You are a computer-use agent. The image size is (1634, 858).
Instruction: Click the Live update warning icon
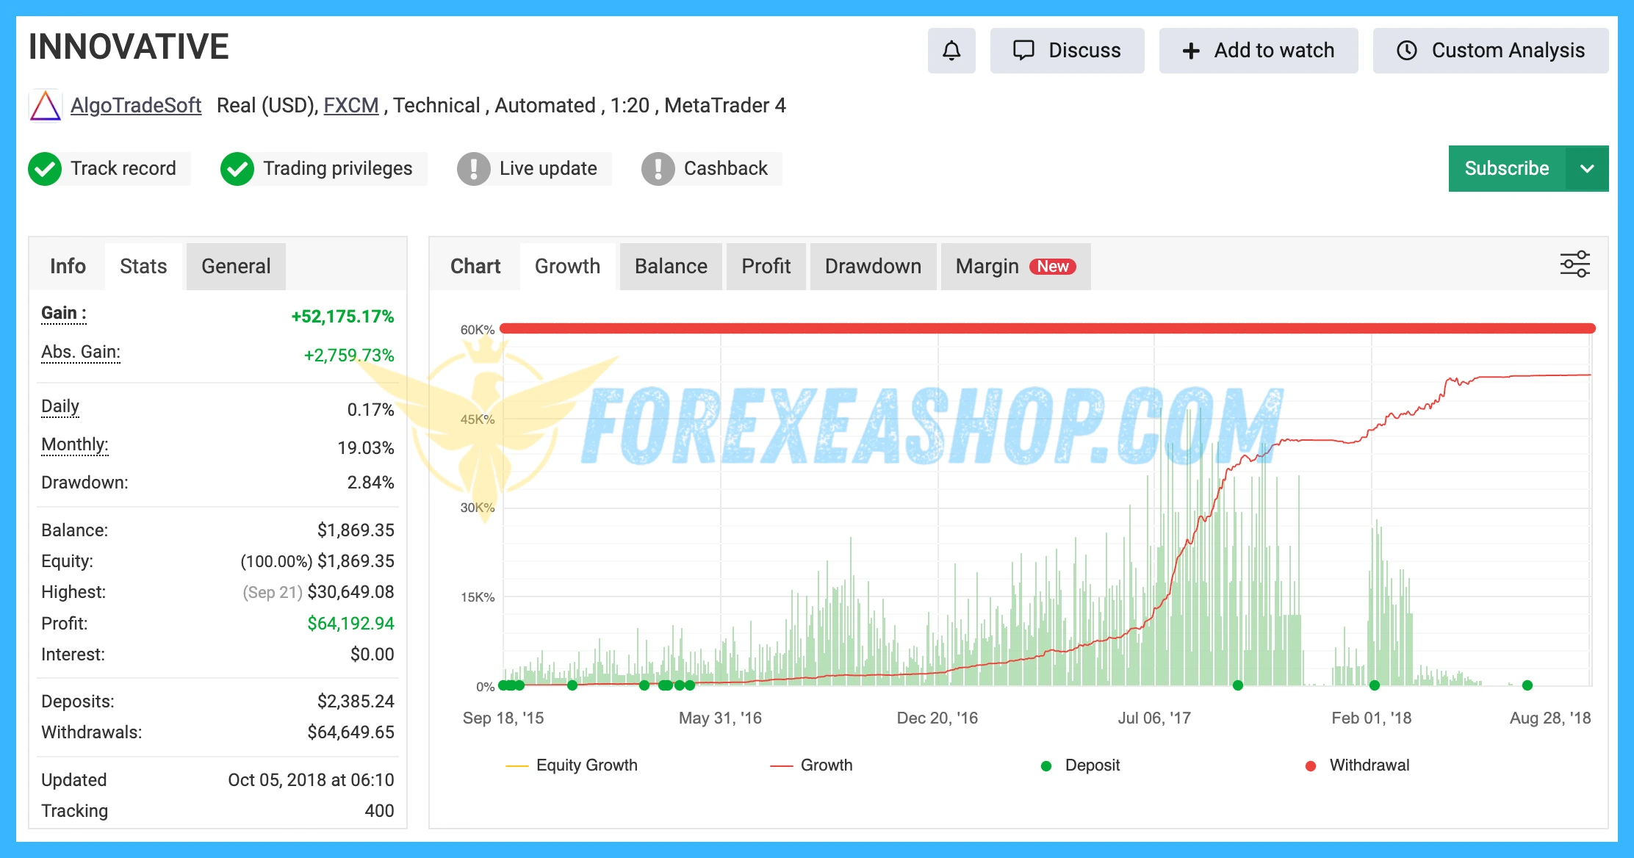[474, 169]
